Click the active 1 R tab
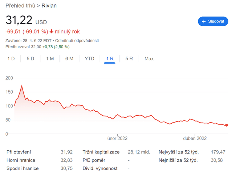Screen dimensions: 236x172 [x=110, y=58]
